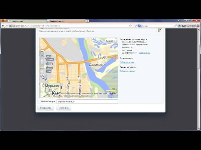Click the Google search box in toolbar

(x=158, y=26)
